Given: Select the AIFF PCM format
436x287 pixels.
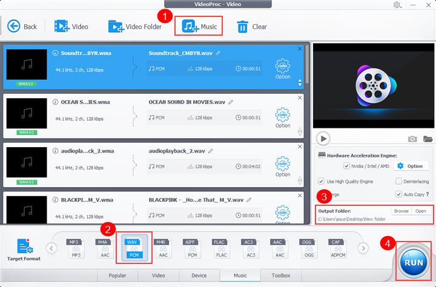Looking at the screenshot, I should [191, 248].
